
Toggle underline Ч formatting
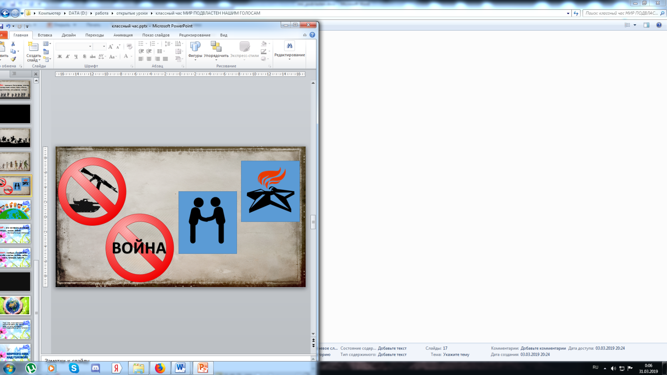(76, 57)
